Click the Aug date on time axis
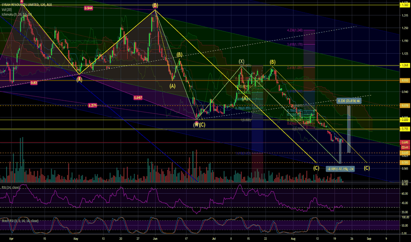This screenshot has height=242, width=411. point(293,238)
